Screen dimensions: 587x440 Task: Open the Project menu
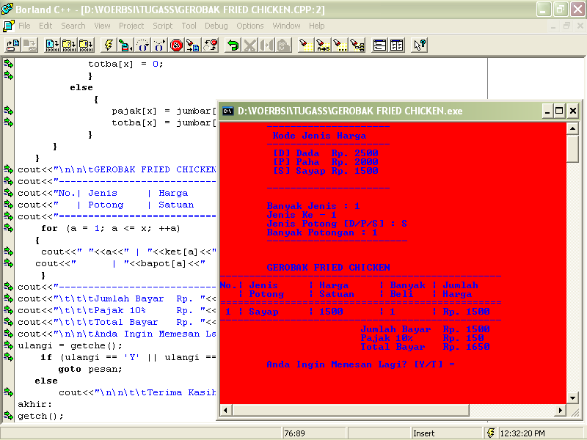[131, 26]
